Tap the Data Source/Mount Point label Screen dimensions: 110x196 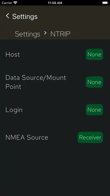click(36, 82)
